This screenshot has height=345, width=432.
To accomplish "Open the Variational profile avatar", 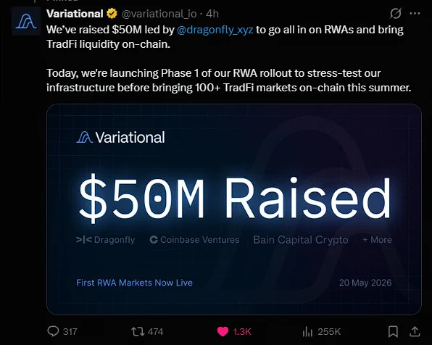I will (x=26, y=21).
